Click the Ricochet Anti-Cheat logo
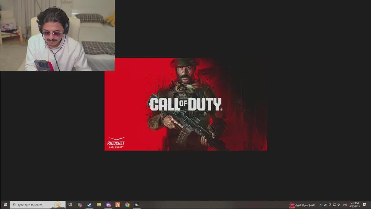This screenshot has height=209, width=371. click(x=116, y=143)
